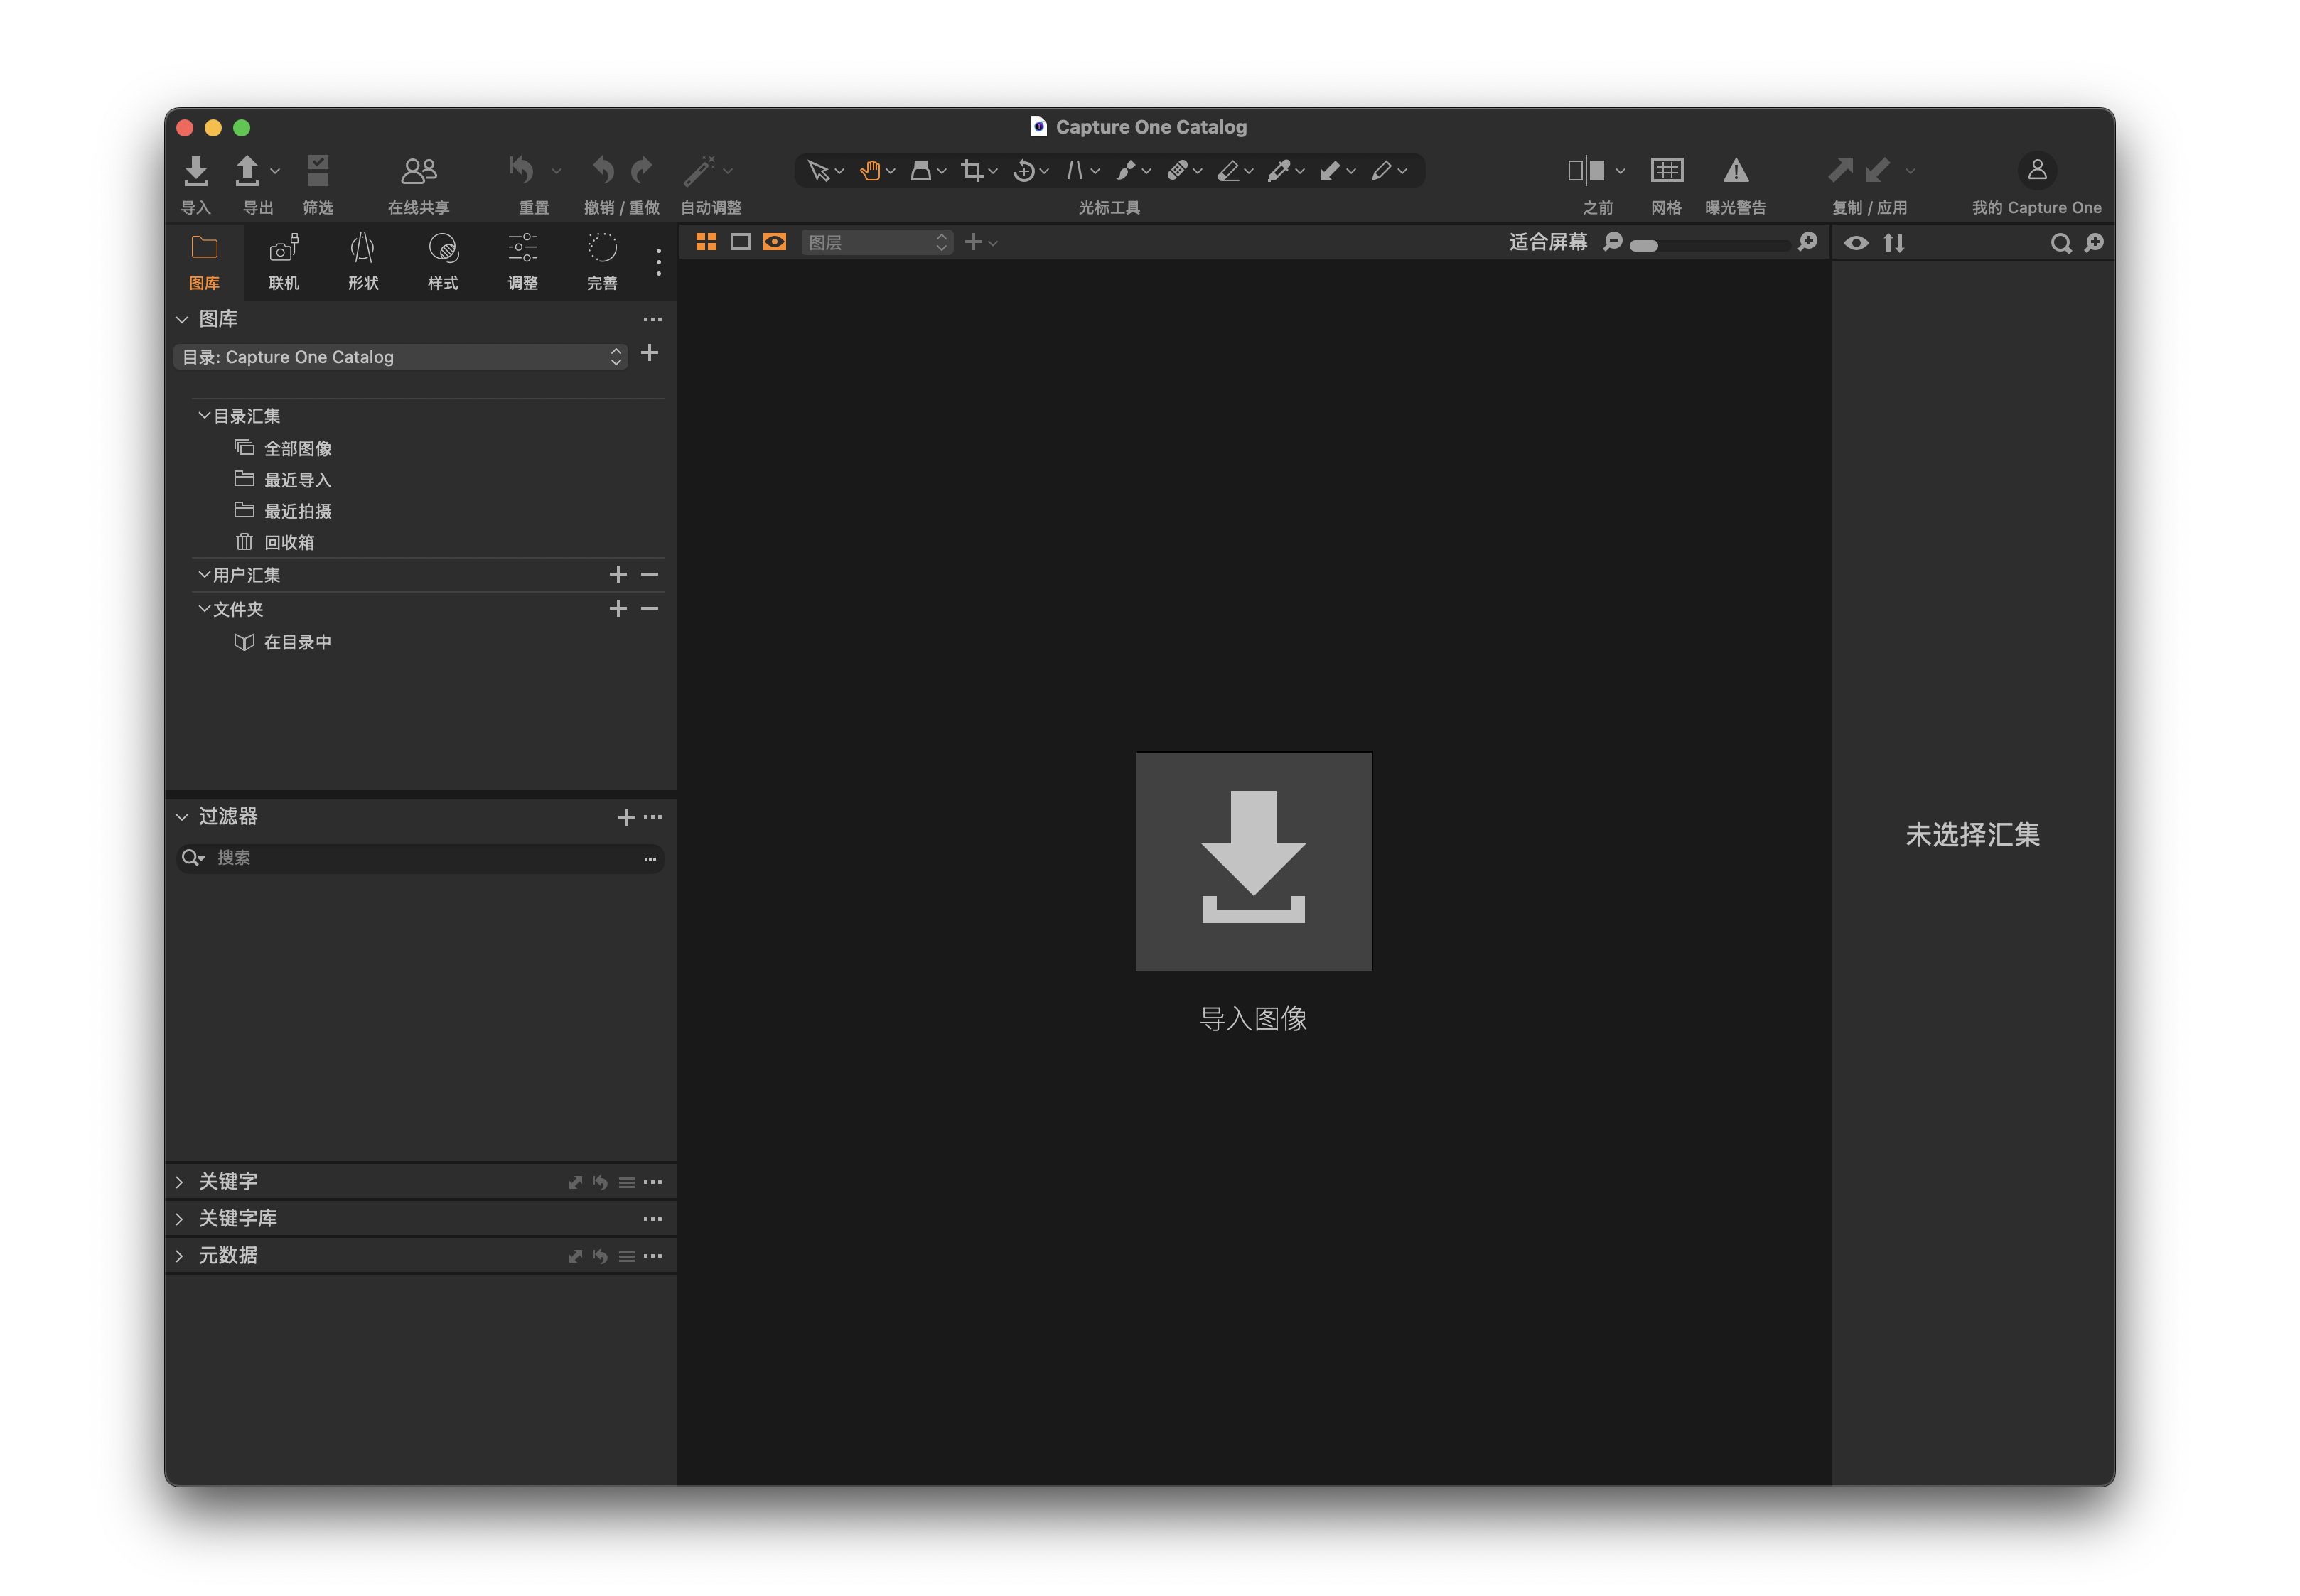This screenshot has width=2300, height=1596.
Task: Click 适合屏幕 fit to screen
Action: (1548, 242)
